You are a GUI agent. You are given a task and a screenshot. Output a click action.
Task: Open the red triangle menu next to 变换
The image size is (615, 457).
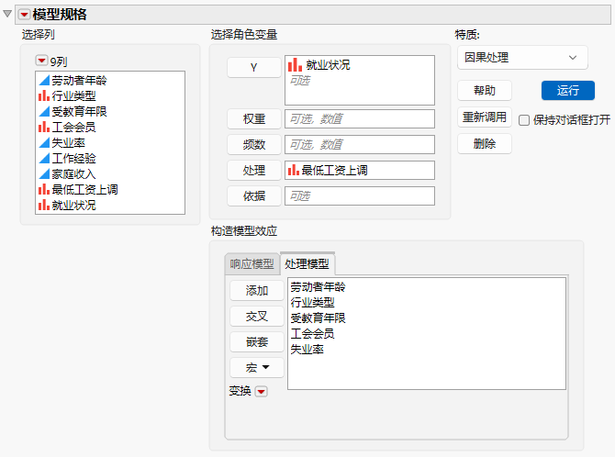click(262, 391)
